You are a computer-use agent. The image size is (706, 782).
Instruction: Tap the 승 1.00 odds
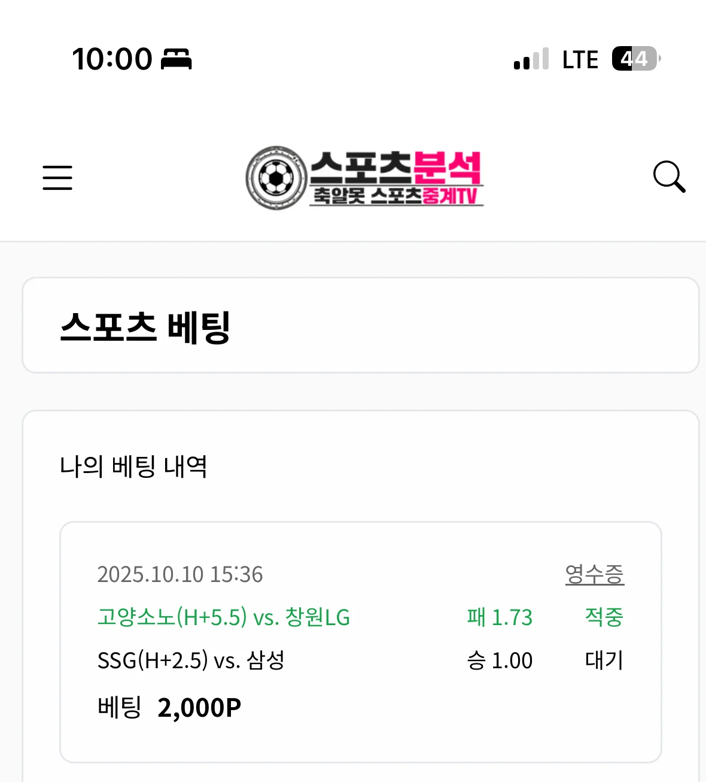[x=500, y=660]
